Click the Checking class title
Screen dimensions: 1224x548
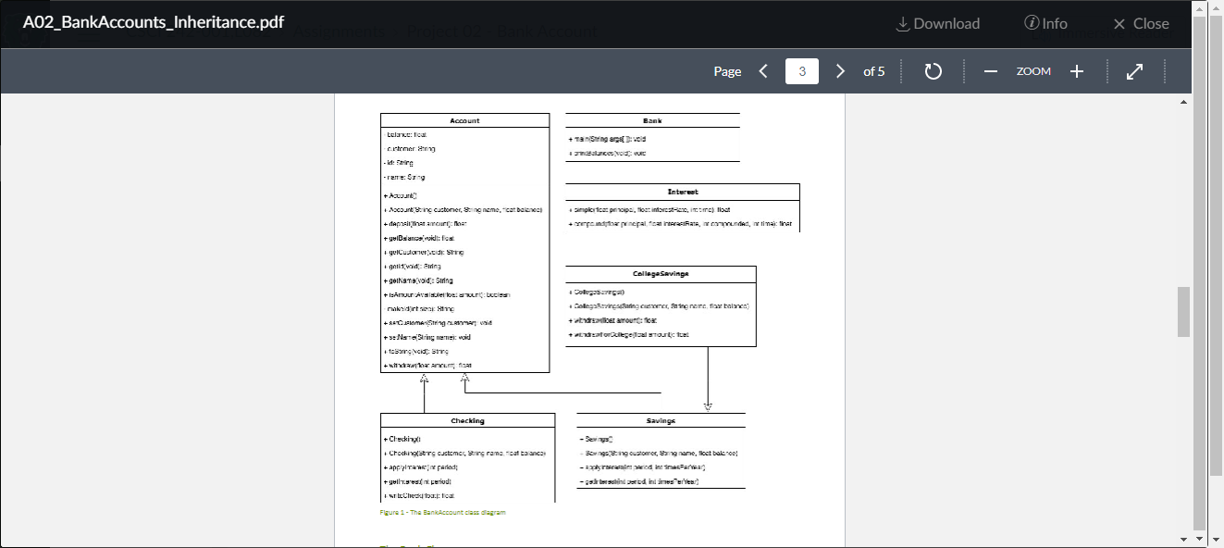(x=467, y=420)
